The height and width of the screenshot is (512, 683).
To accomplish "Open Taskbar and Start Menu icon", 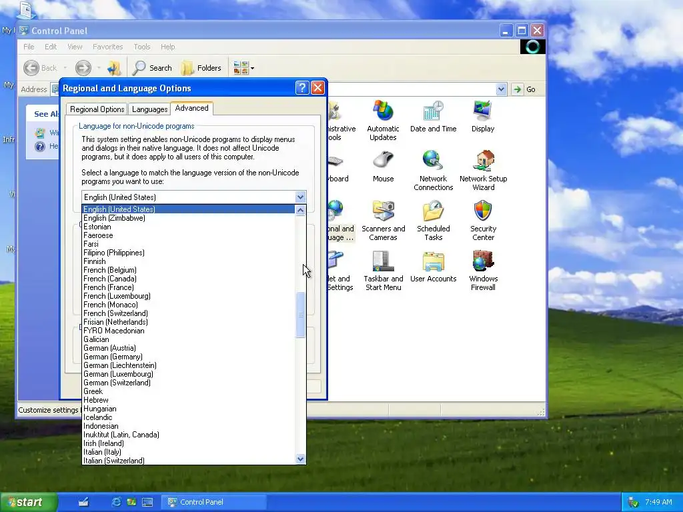I will coord(383,271).
